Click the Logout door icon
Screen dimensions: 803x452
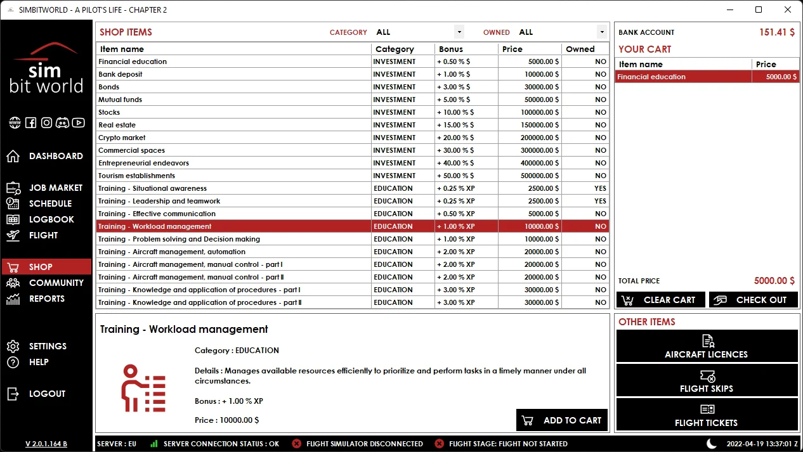(x=13, y=394)
